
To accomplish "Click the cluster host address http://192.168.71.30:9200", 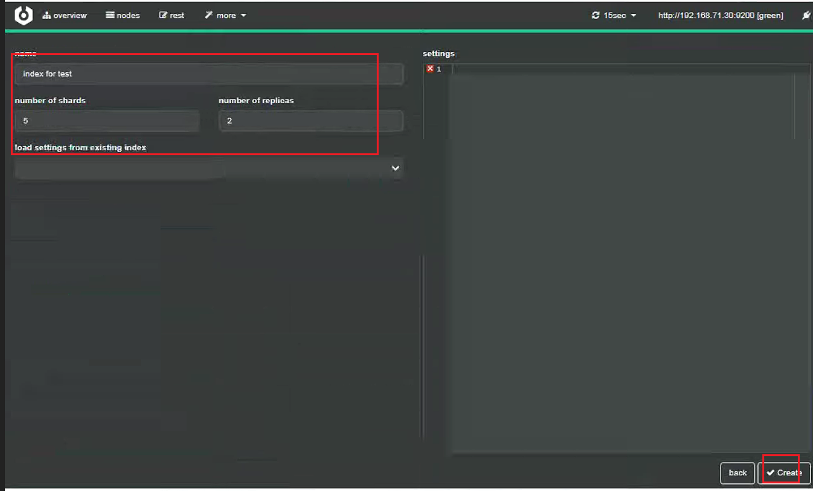I will tap(721, 15).
